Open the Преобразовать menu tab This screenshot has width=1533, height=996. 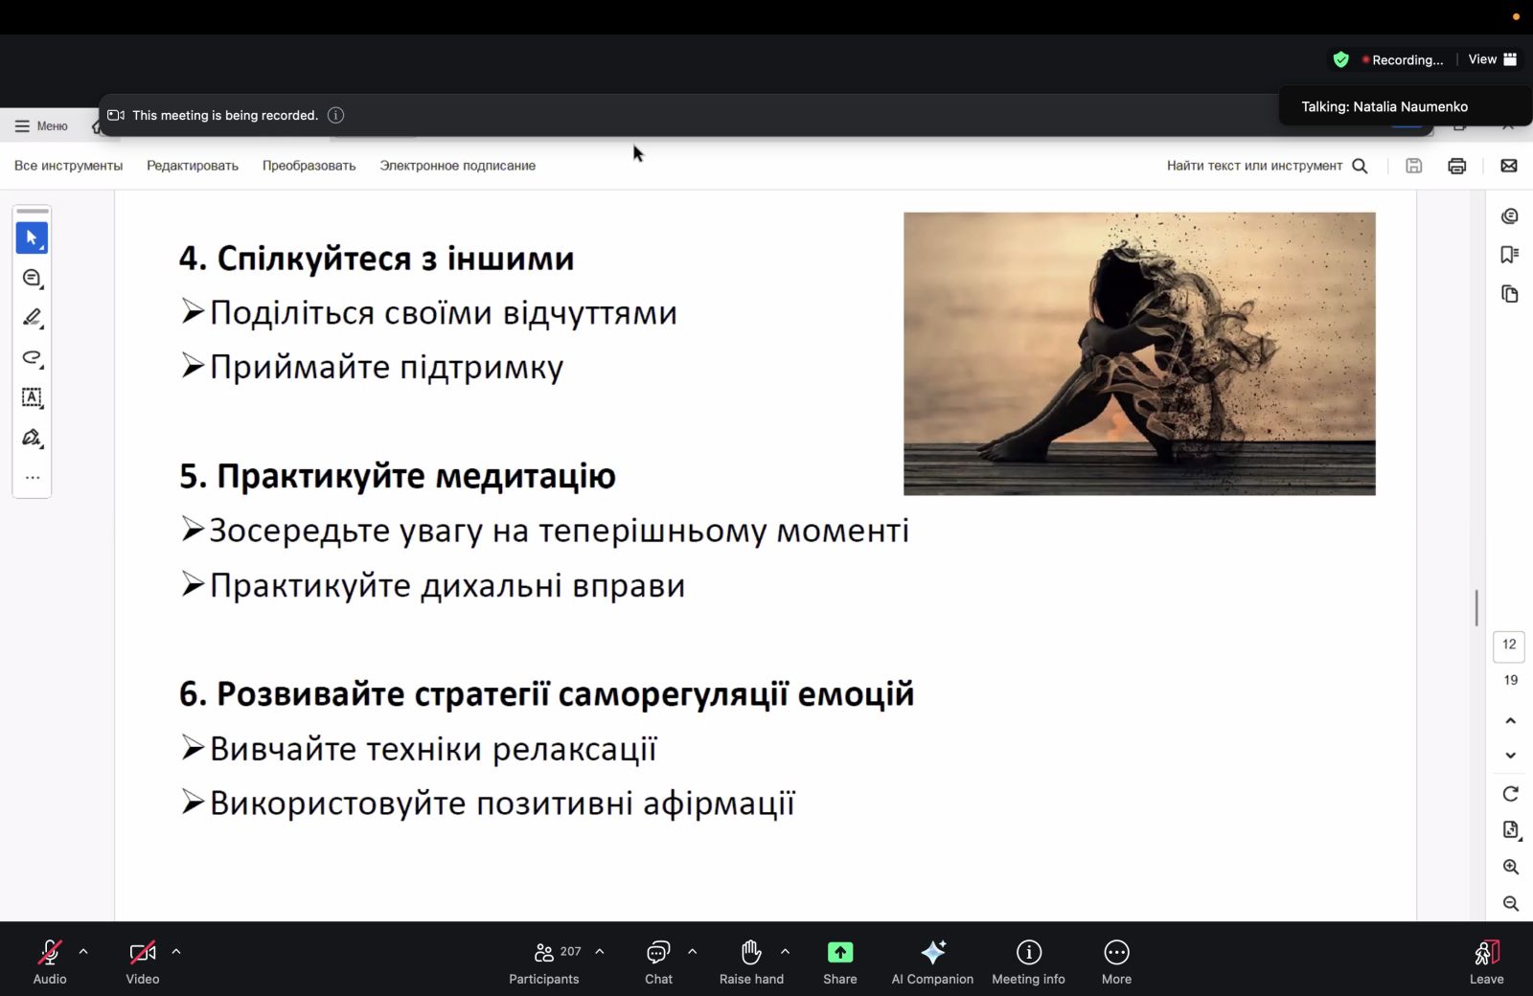309,166
